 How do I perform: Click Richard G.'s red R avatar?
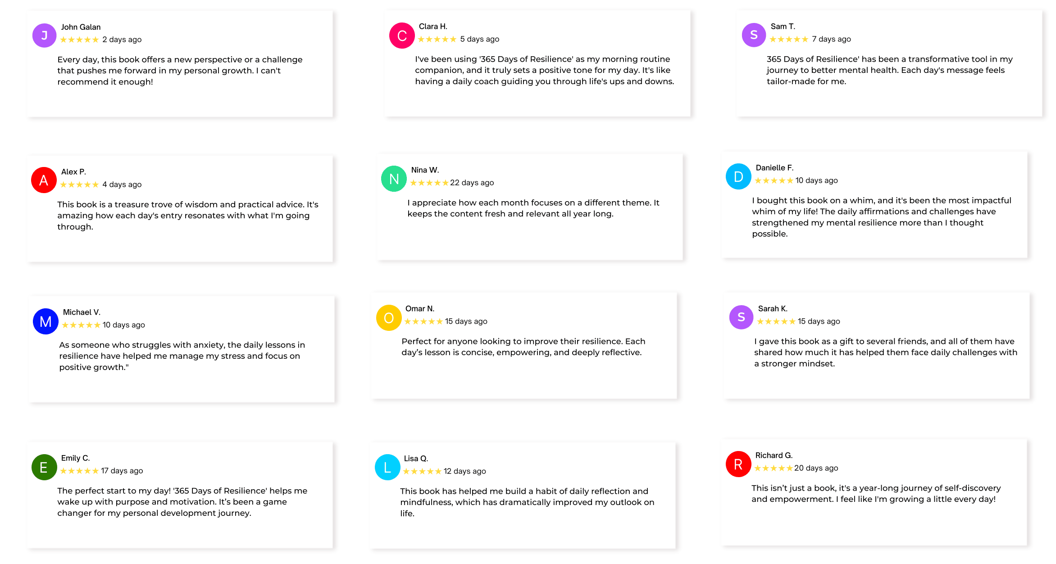738,464
